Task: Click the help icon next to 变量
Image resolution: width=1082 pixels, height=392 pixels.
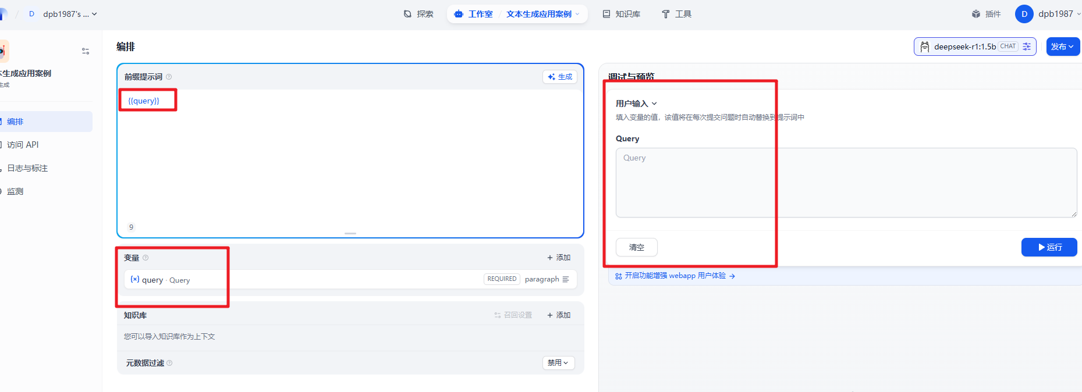Action: coord(146,258)
